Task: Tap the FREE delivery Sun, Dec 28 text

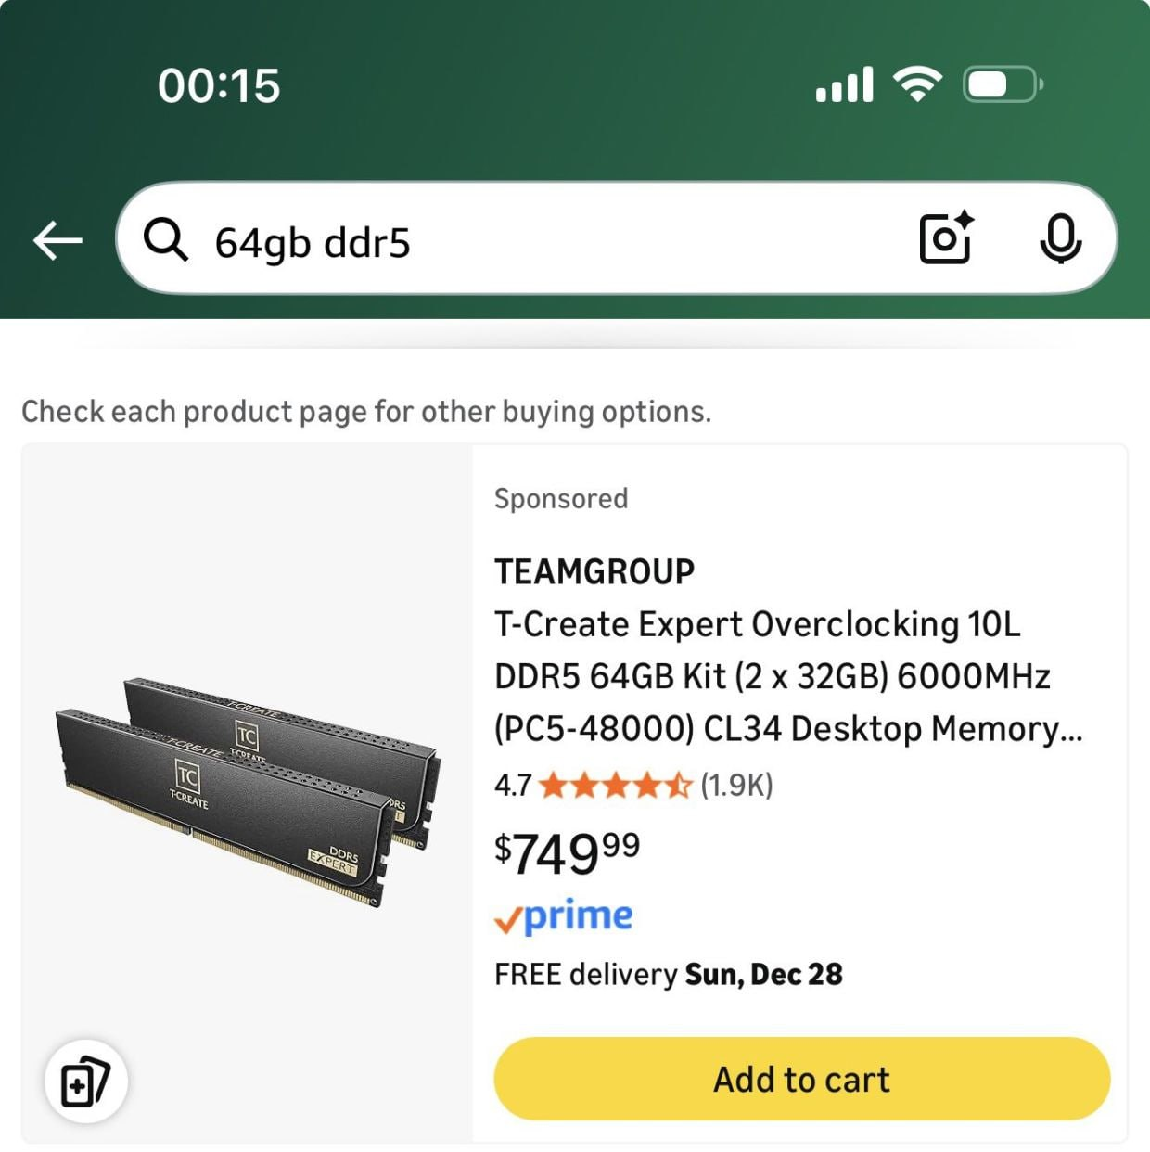Action: tap(668, 974)
